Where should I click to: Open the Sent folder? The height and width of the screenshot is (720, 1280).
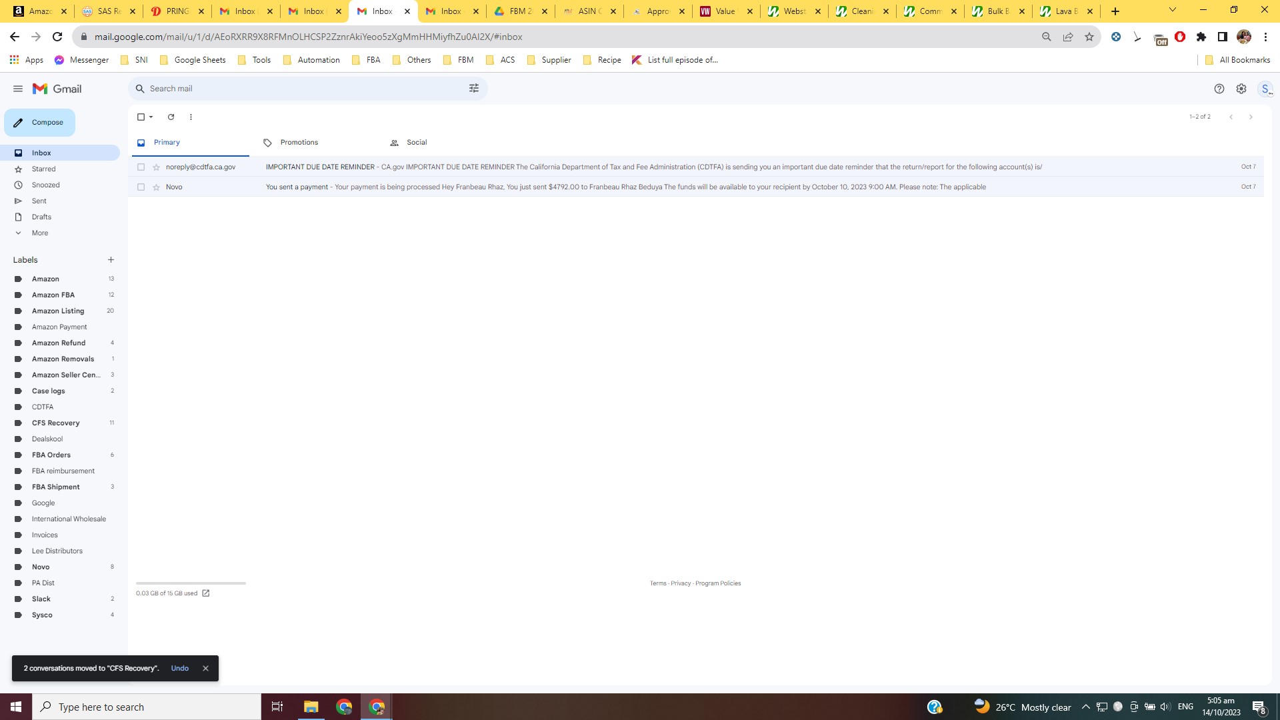pos(39,201)
